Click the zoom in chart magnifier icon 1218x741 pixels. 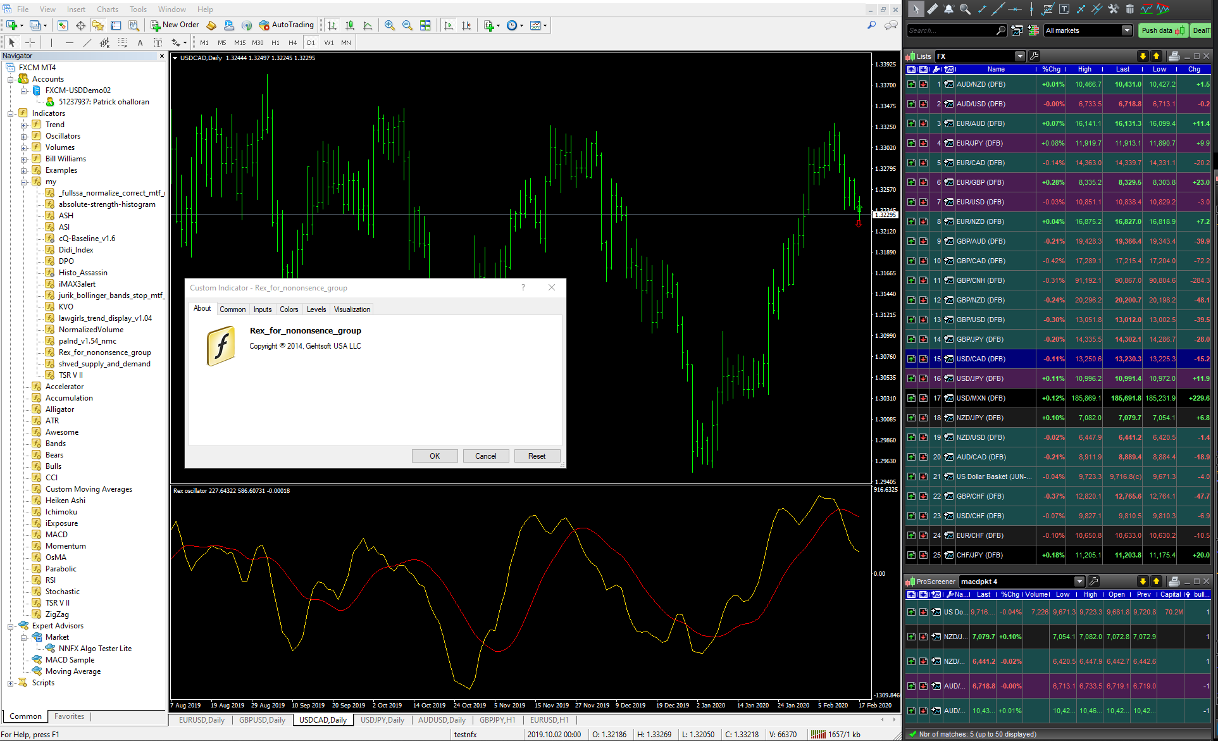tap(390, 25)
